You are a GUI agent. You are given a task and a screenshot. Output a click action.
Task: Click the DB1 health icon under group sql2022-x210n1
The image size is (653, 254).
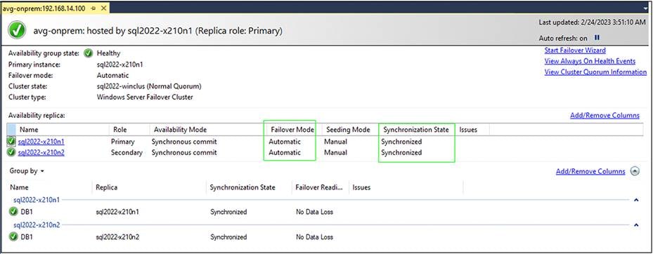pos(13,212)
